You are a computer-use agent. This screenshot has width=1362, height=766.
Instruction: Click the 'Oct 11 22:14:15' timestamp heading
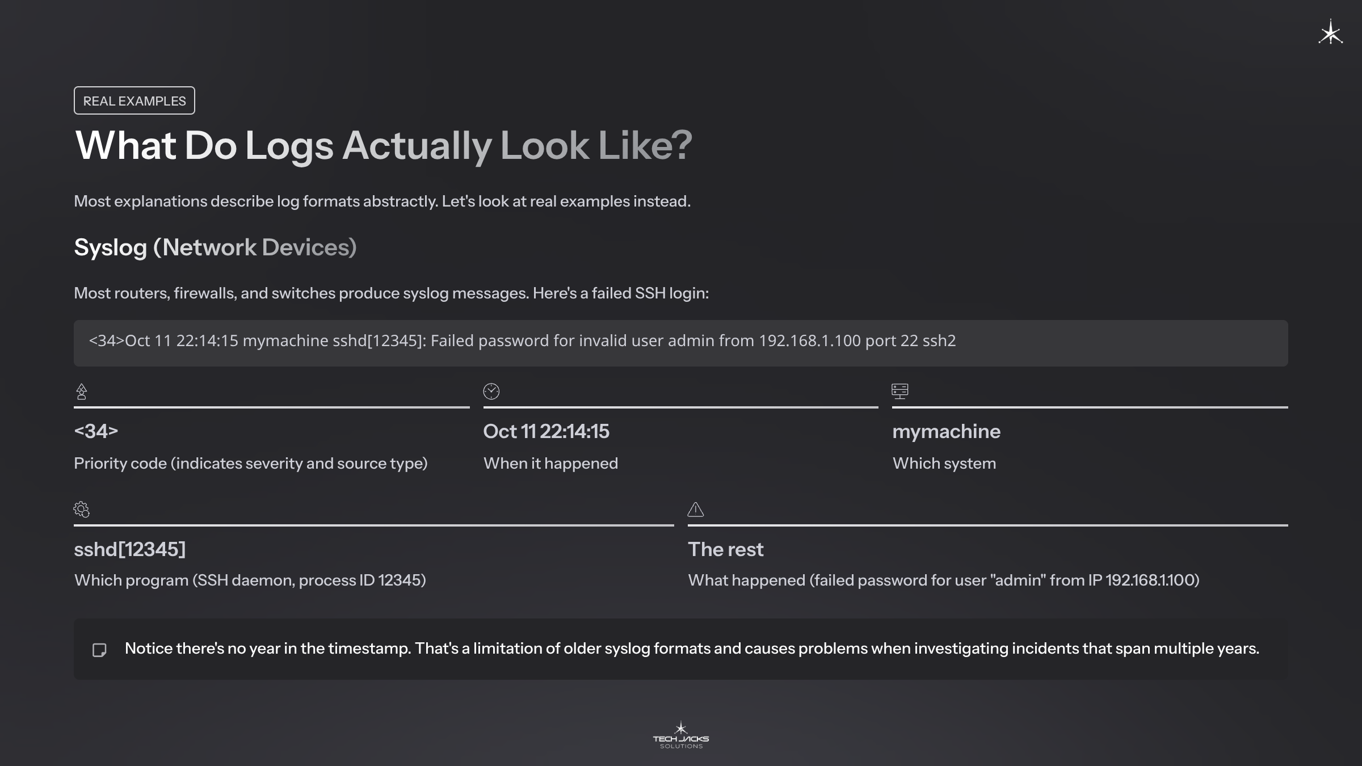[x=546, y=431]
